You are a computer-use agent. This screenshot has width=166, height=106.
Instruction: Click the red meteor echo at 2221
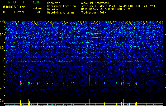pyautogui.click(x=21, y=83)
